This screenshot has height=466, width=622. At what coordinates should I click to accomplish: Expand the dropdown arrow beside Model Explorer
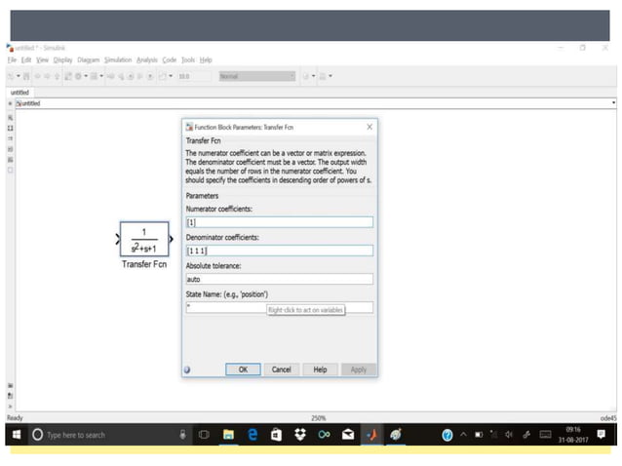(101, 76)
